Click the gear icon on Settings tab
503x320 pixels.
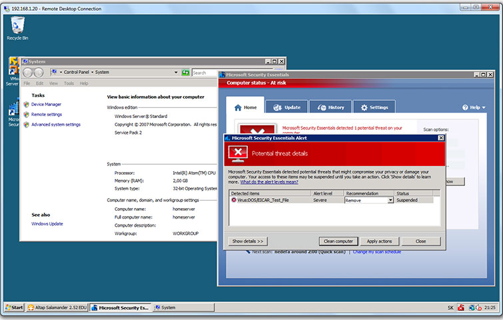364,107
